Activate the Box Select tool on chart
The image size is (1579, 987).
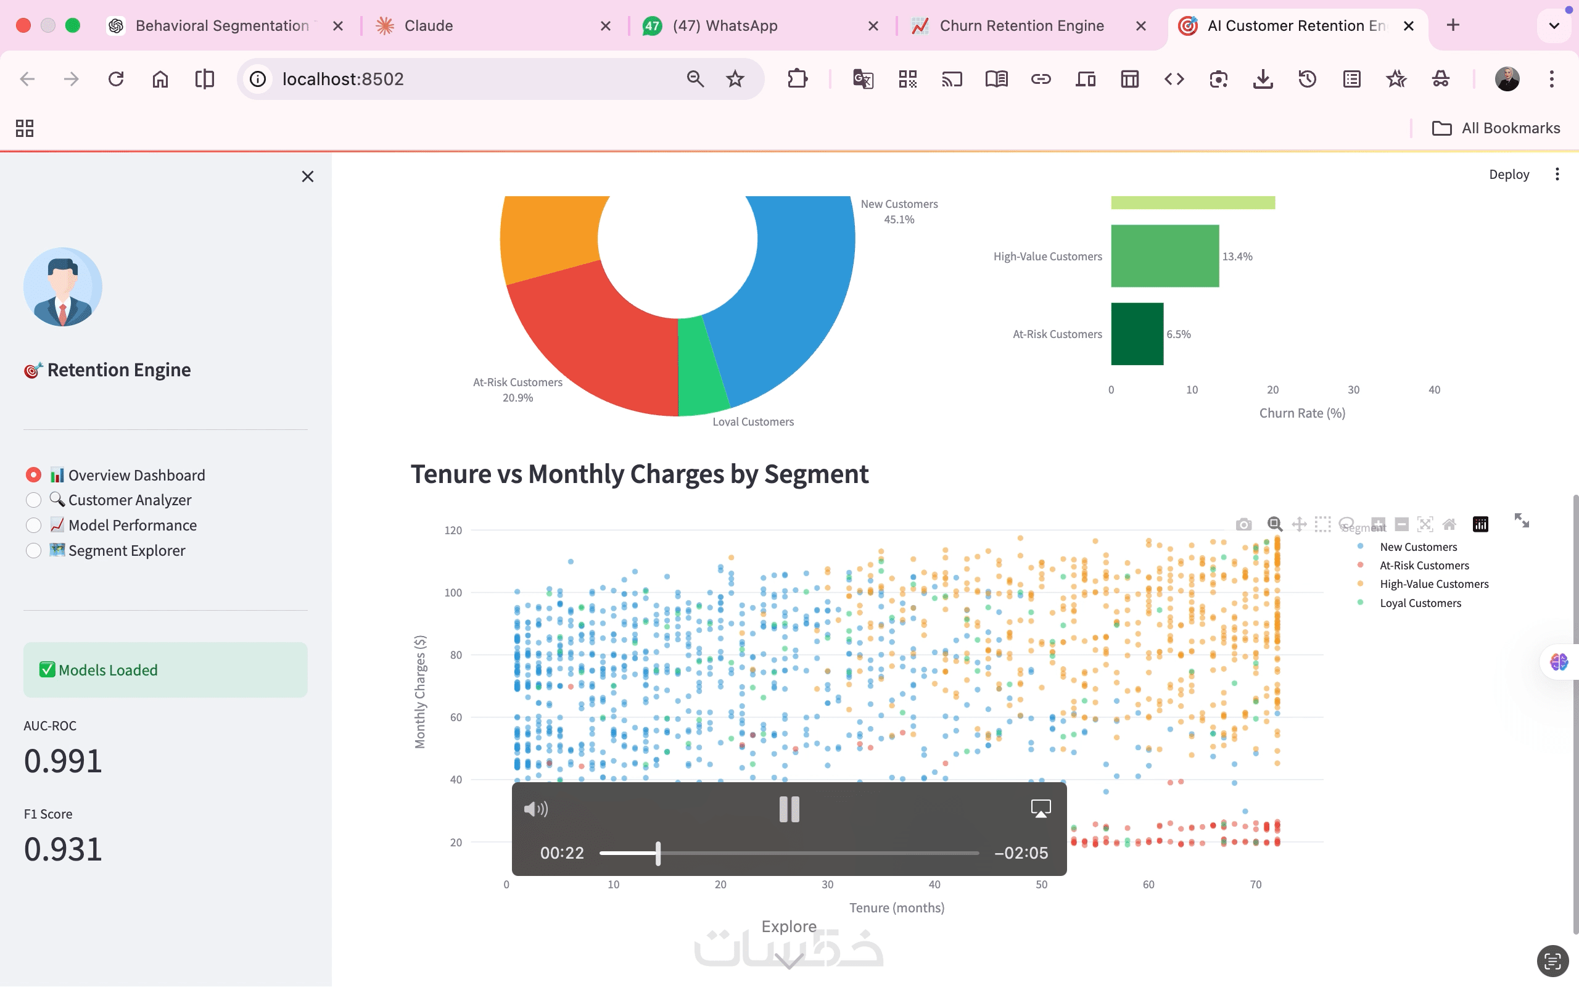pyautogui.click(x=1322, y=524)
